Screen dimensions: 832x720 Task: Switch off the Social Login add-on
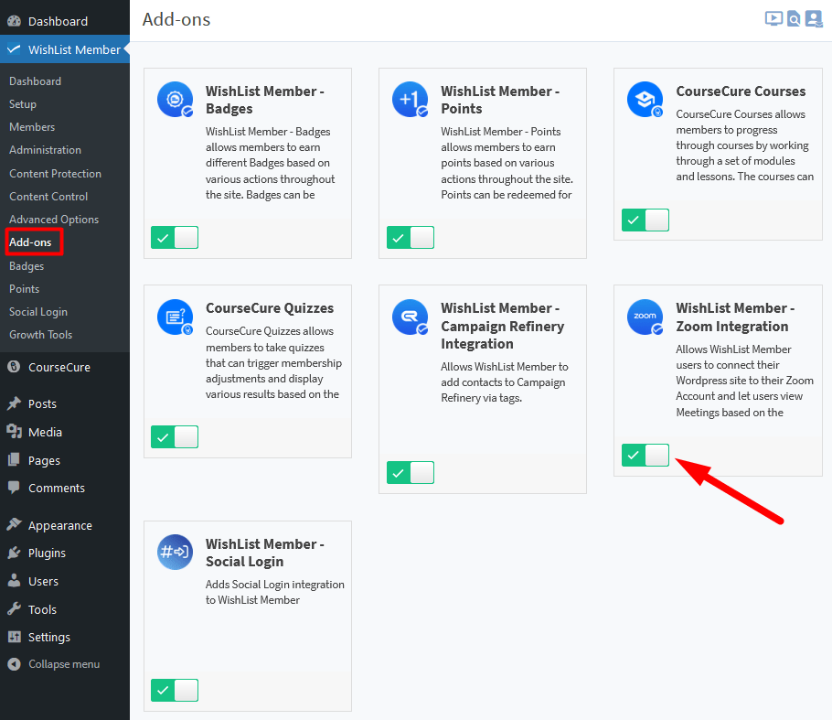pyautogui.click(x=175, y=690)
